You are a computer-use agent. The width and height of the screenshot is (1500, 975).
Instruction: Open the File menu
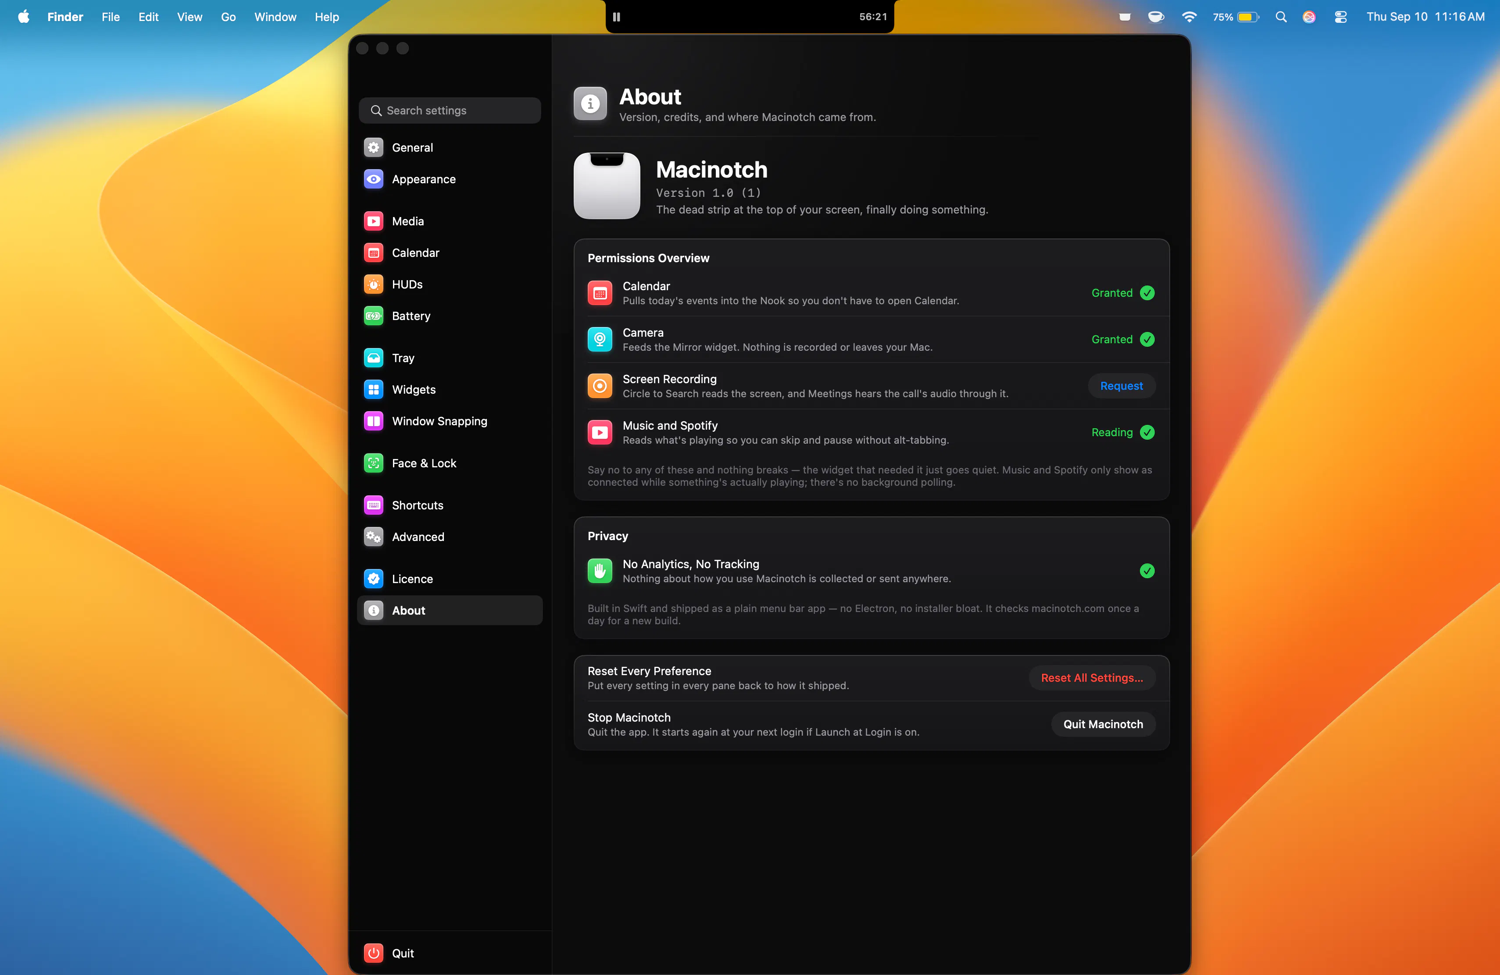(111, 17)
